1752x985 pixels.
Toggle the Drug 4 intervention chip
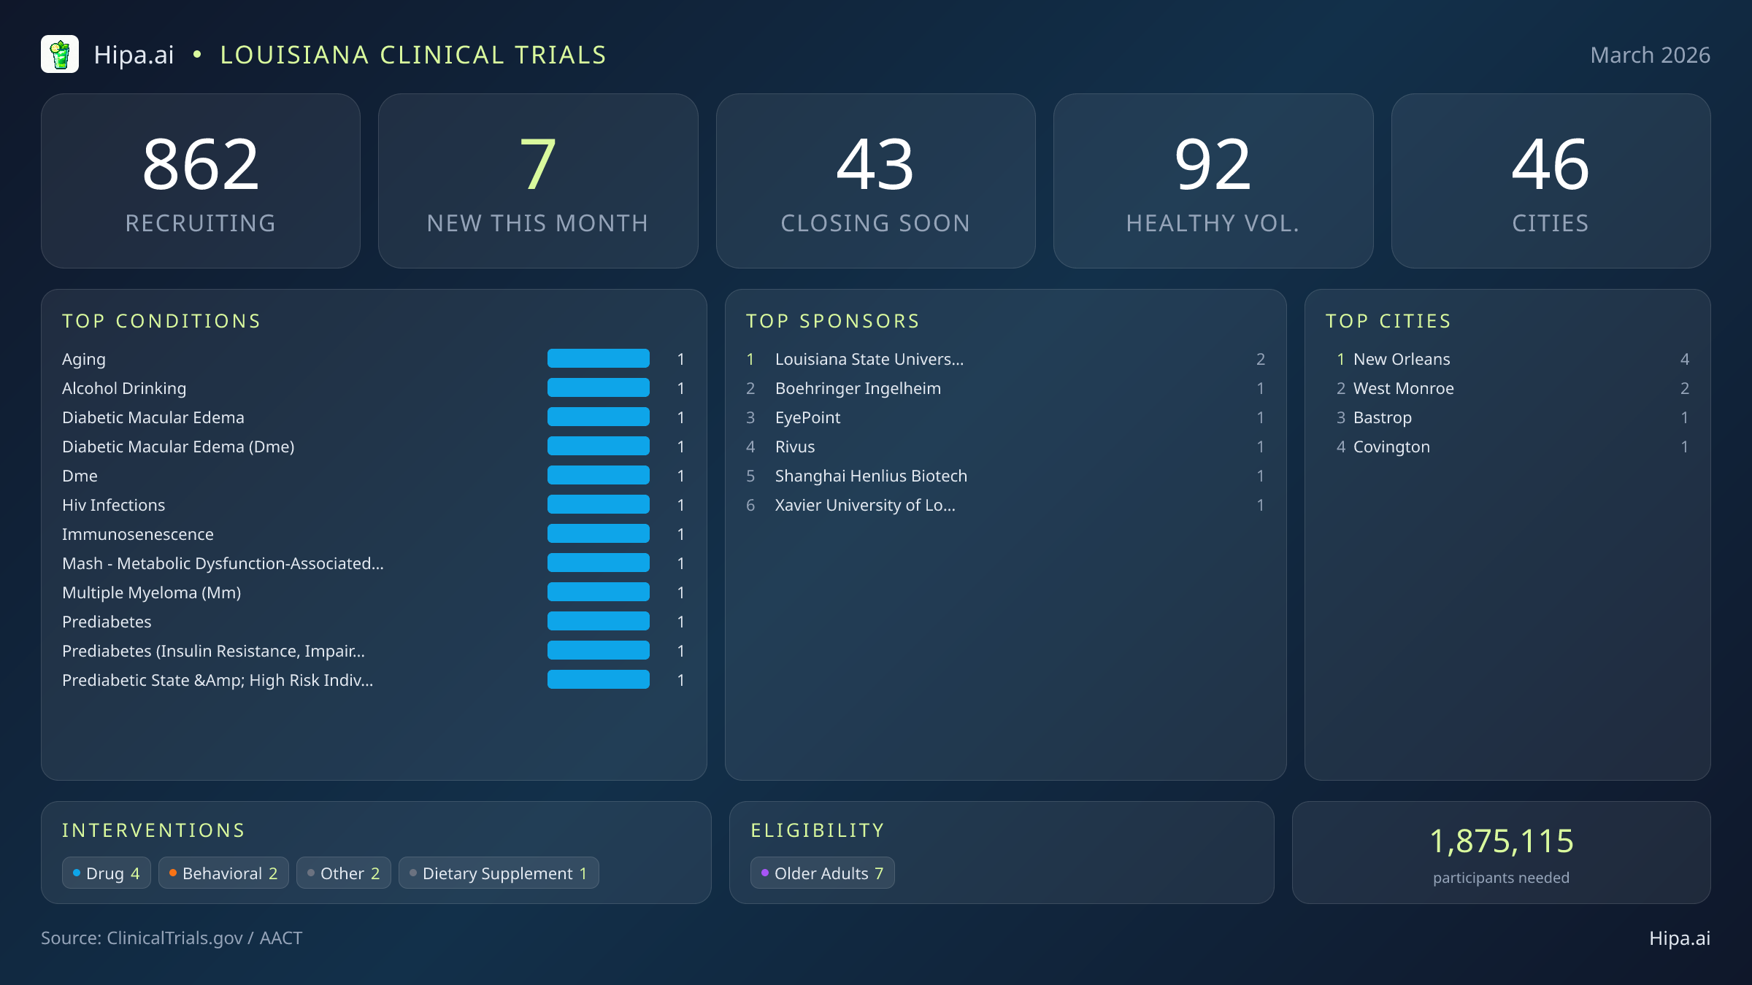[106, 873]
